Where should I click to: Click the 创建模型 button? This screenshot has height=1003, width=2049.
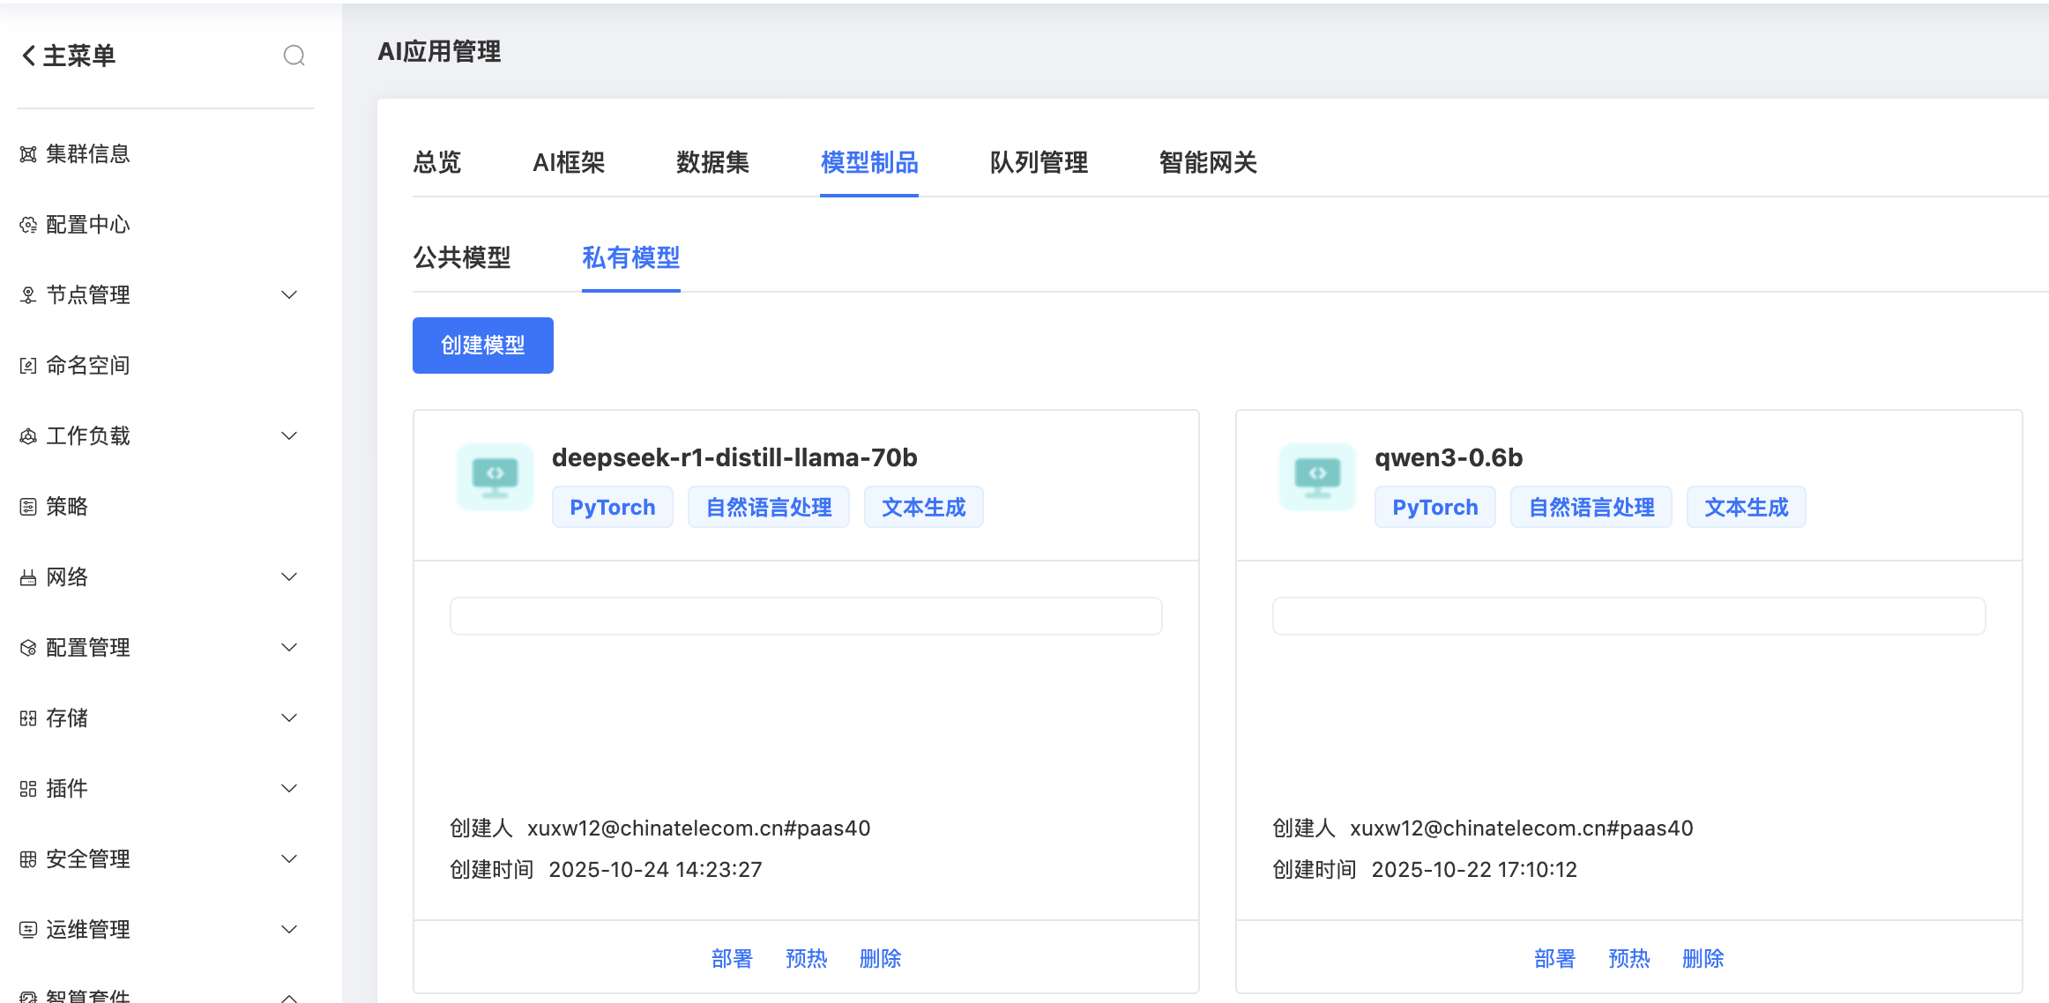coord(482,345)
